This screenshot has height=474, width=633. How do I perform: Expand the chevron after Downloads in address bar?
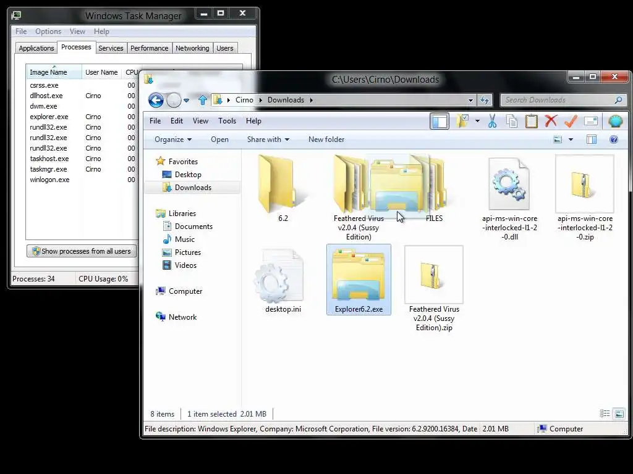tap(312, 100)
